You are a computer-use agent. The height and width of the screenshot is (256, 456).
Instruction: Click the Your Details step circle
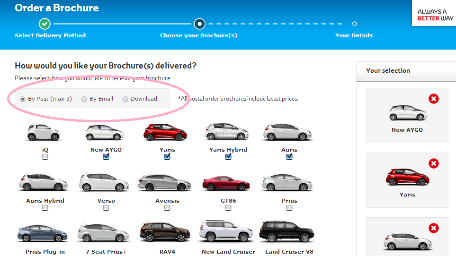click(x=355, y=24)
